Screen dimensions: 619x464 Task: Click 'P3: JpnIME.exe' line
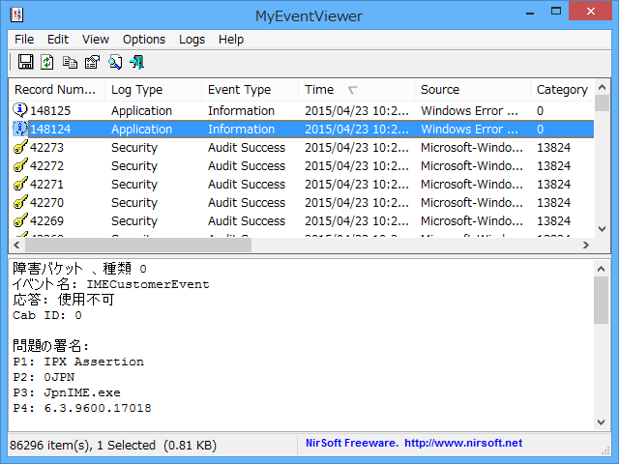(x=67, y=392)
